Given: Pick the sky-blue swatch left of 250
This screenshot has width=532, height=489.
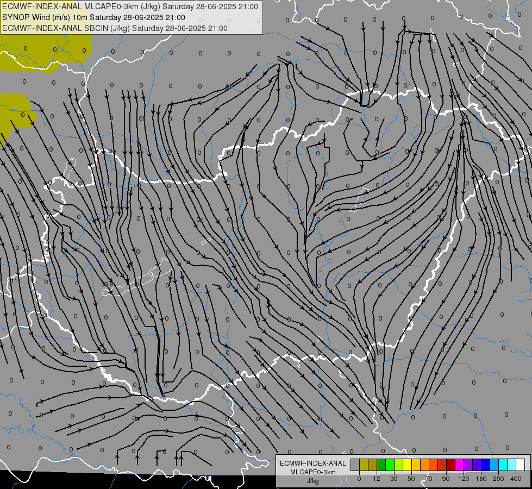Looking at the screenshot, I should (x=495, y=465).
